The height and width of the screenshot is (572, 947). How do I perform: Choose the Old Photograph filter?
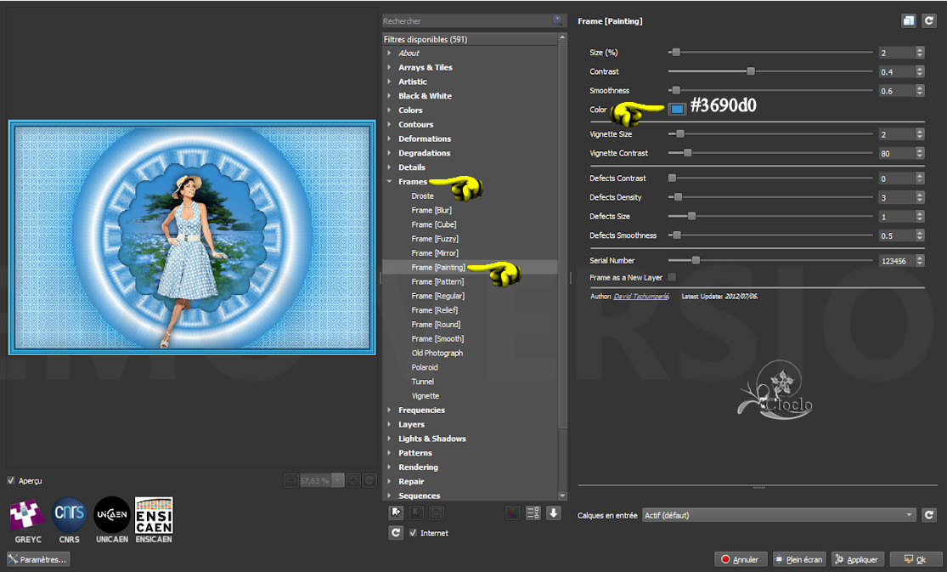click(437, 353)
